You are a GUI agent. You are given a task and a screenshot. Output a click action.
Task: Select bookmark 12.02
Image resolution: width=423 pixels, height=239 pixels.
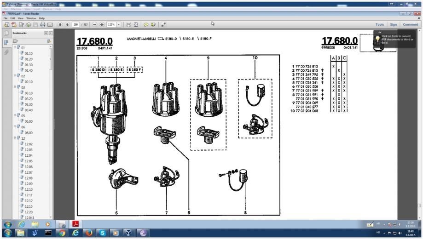pyautogui.click(x=29, y=144)
